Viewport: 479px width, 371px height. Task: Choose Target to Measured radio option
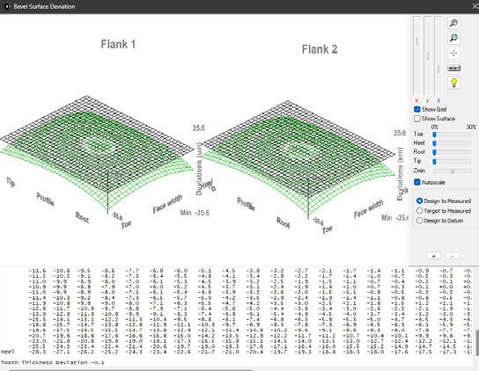click(x=419, y=210)
